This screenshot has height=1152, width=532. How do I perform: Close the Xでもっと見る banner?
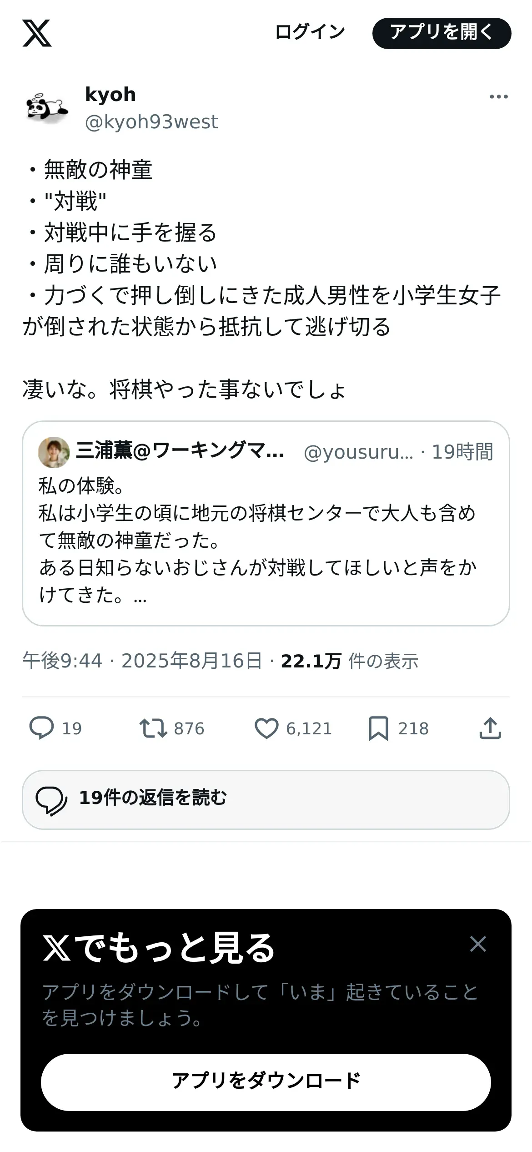[x=478, y=944]
